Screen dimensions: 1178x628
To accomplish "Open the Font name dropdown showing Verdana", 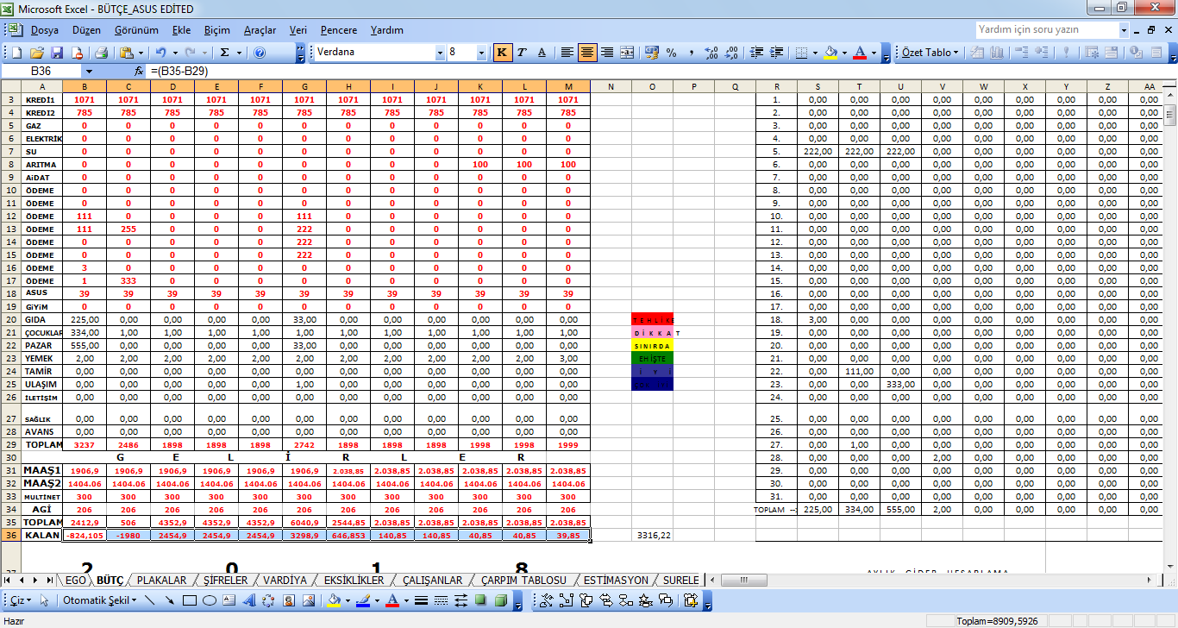I will coord(440,53).
